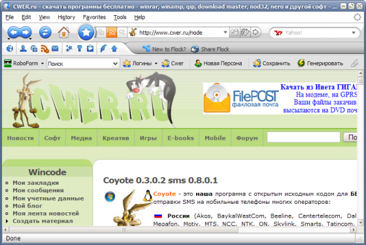Open the Yahoo search dropdown arrow
This screenshot has width=366, height=245.
[x=354, y=33]
